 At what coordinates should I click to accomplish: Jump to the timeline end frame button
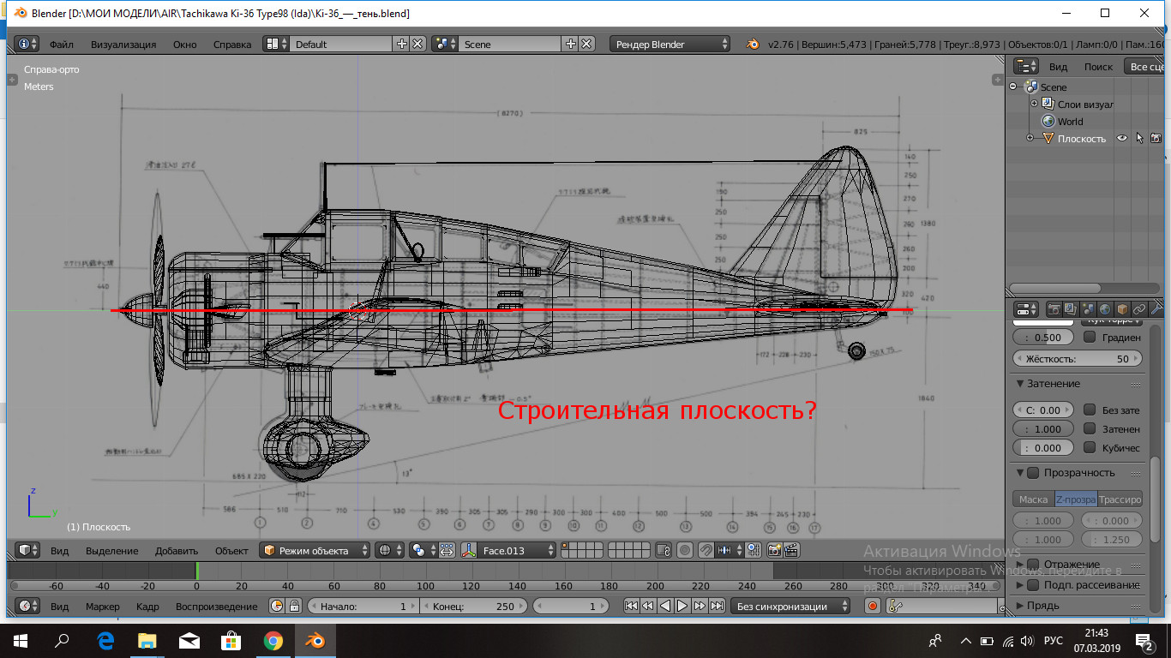(x=717, y=606)
